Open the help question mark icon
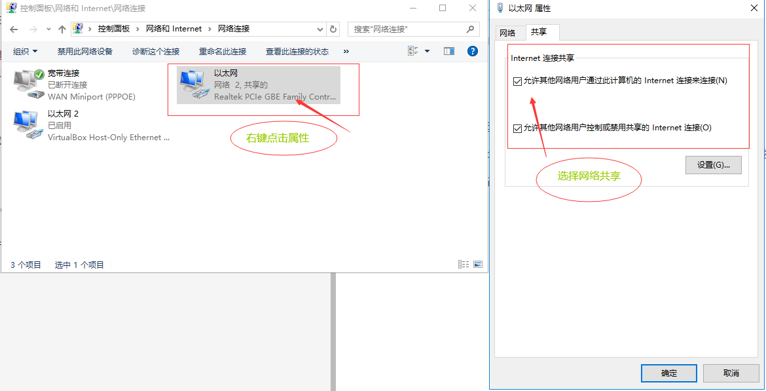Screen dimensions: 766x391 (x=473, y=50)
